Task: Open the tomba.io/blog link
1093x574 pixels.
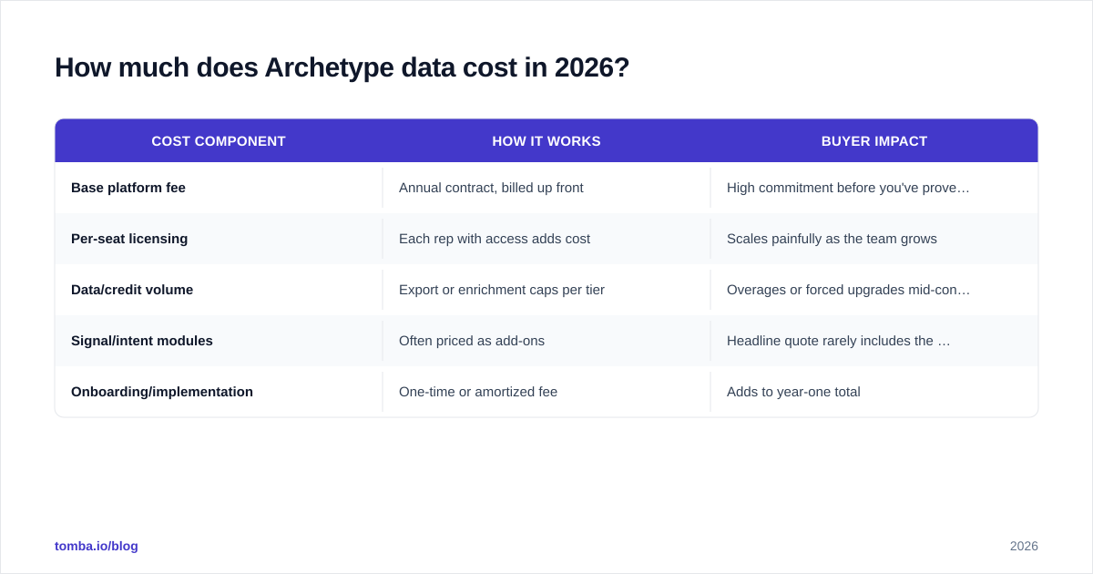Action: coord(97,546)
